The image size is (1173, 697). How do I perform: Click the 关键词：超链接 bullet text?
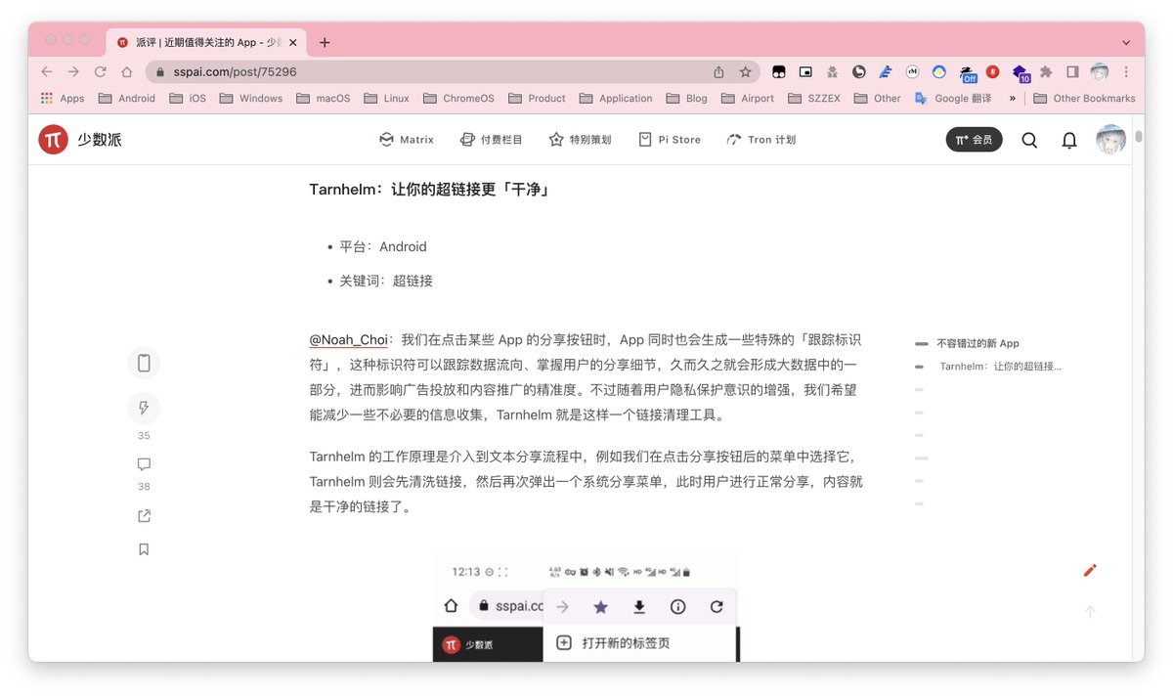point(385,281)
